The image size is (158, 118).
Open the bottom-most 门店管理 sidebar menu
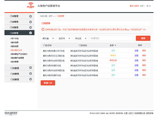(19, 79)
